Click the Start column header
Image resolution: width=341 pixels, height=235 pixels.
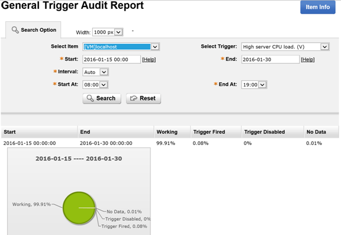click(39, 132)
